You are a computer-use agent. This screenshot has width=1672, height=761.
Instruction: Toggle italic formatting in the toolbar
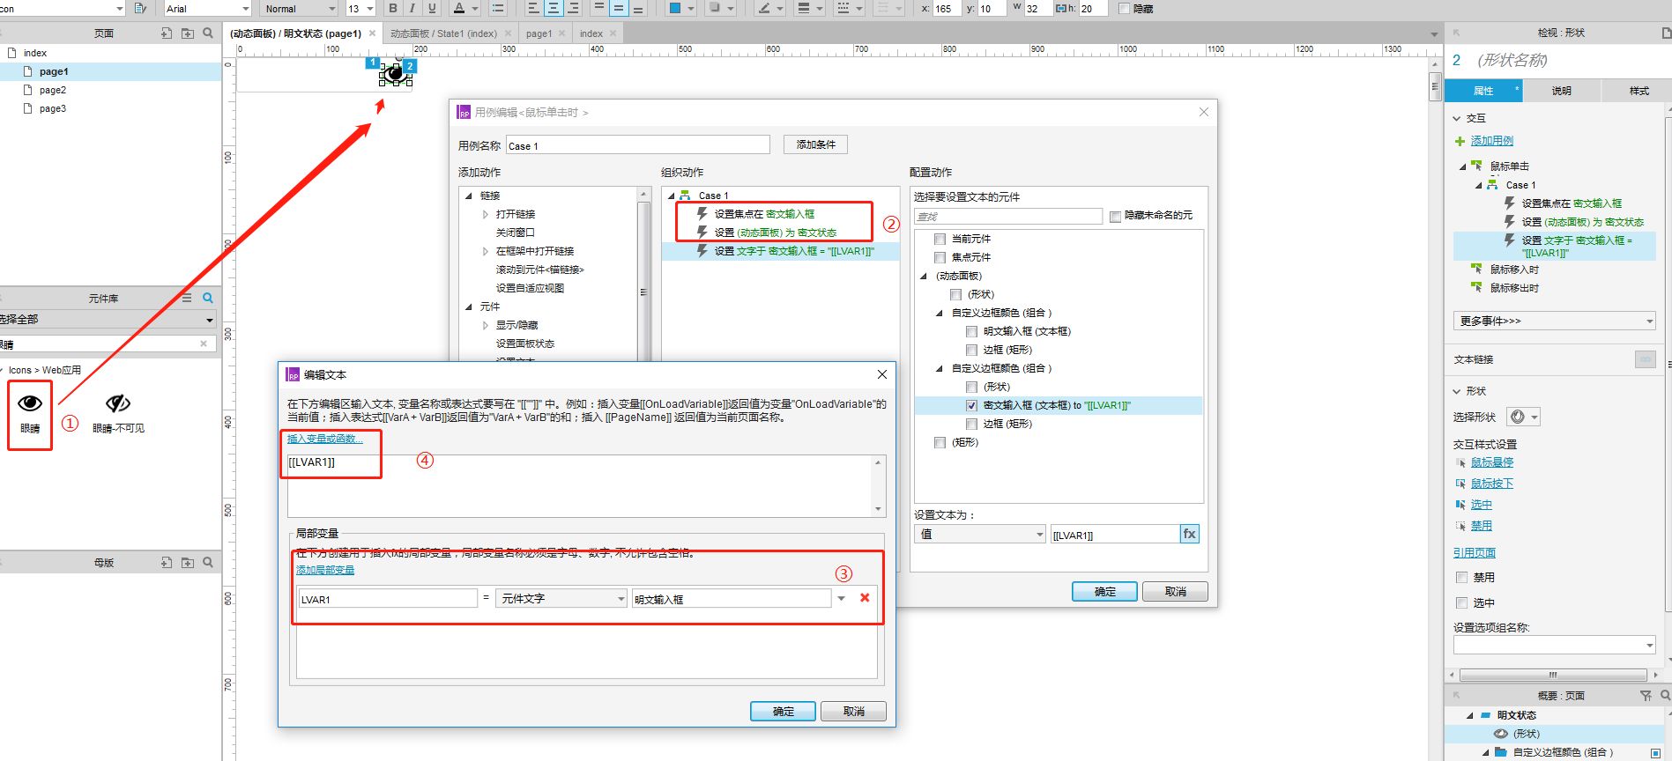[x=412, y=8]
